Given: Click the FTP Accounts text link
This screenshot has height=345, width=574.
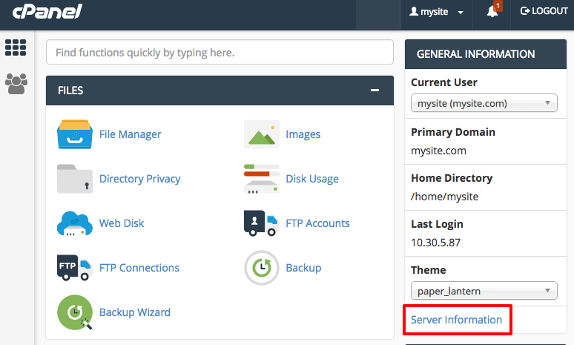Looking at the screenshot, I should click(x=317, y=223).
